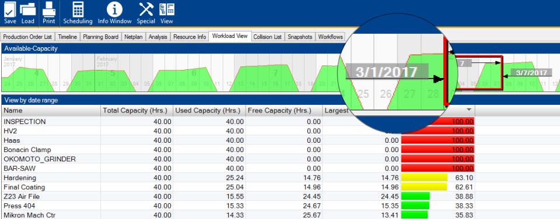Open the Resource Info tab
Image resolution: width=560 pixels, height=219 pixels.
coord(190,37)
